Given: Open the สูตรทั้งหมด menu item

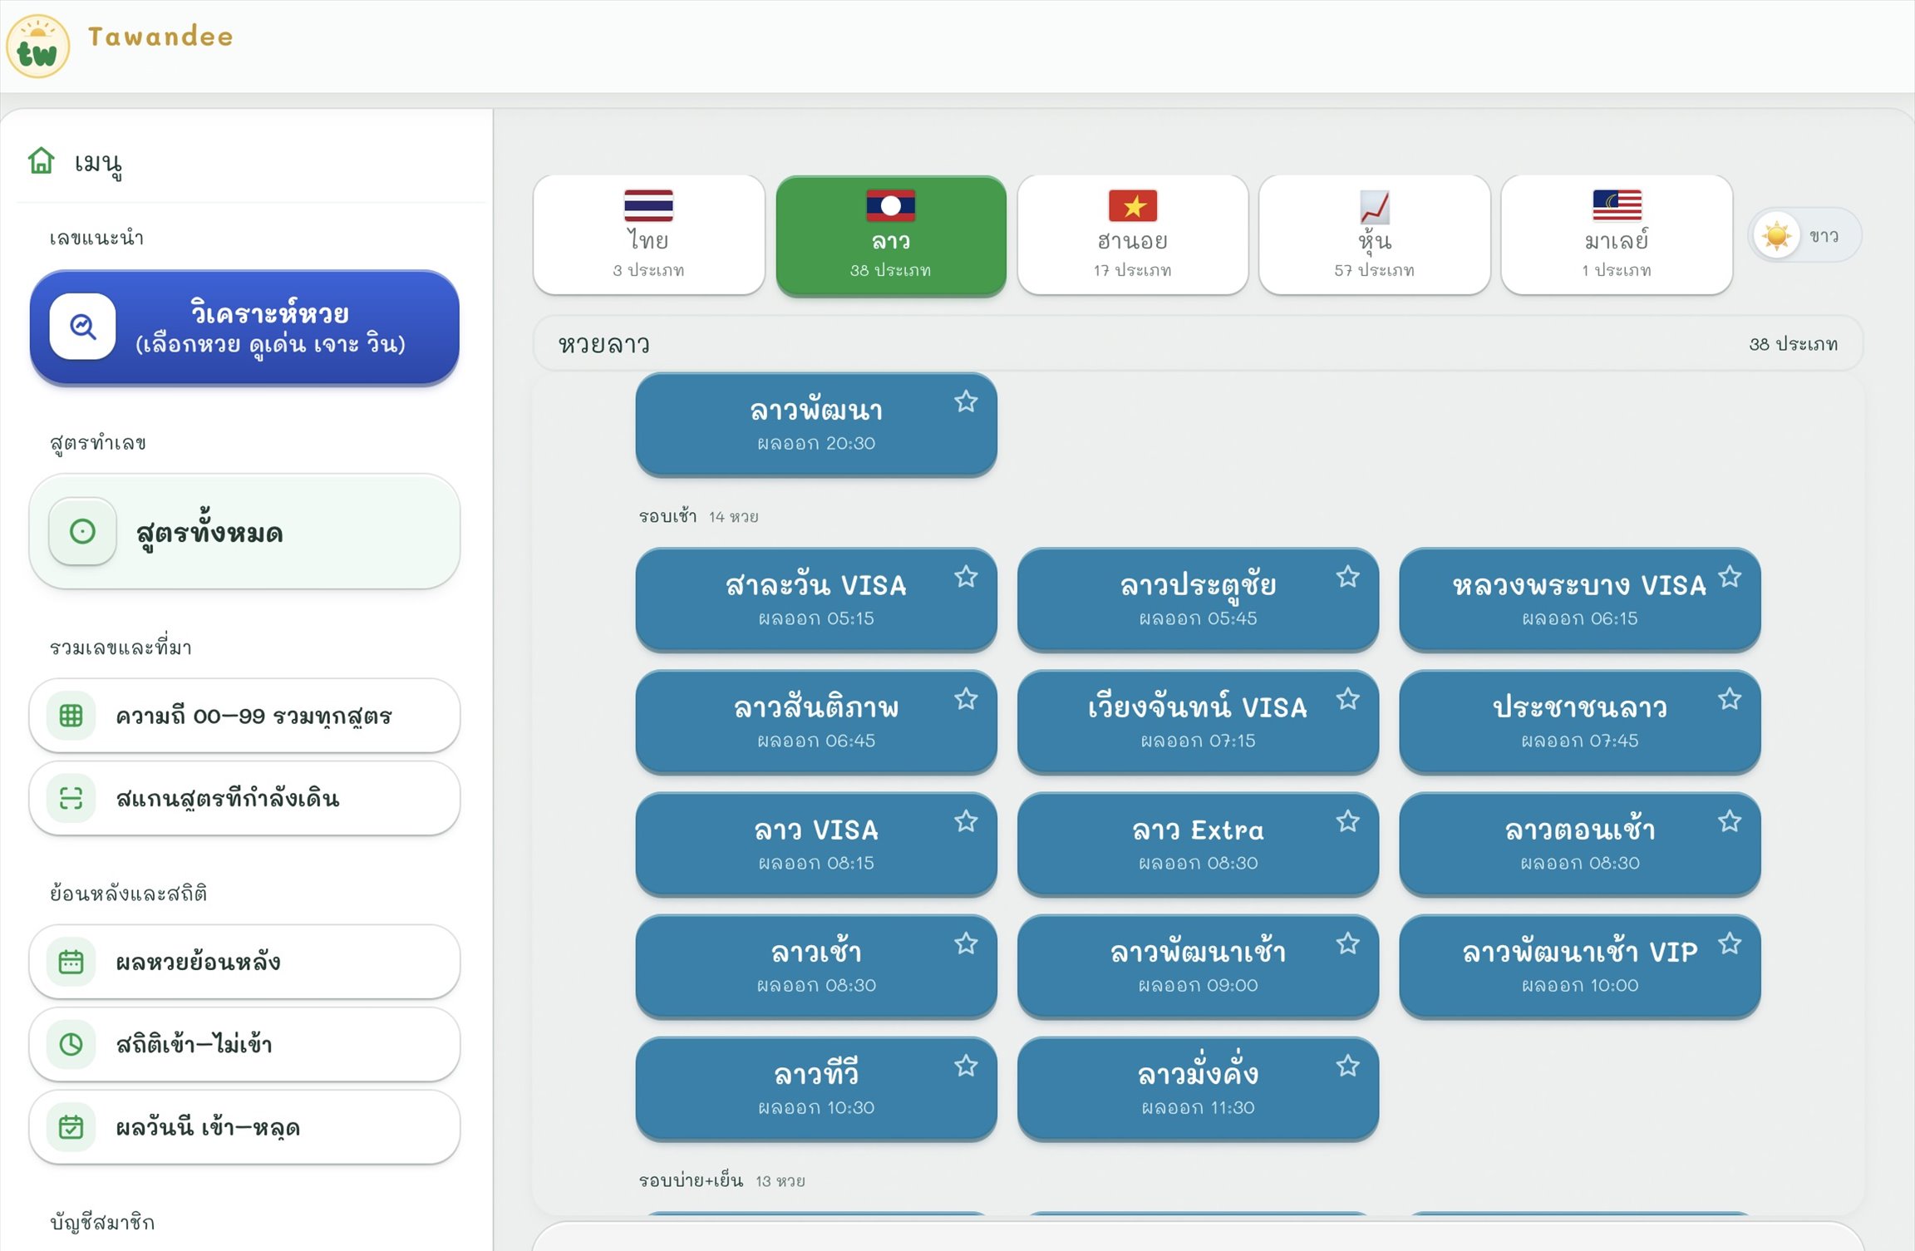Looking at the screenshot, I should [x=244, y=531].
